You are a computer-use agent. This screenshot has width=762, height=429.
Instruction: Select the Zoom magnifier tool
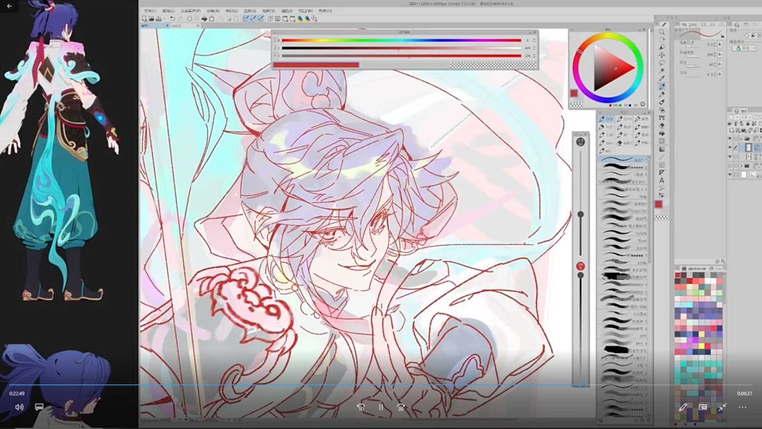pyautogui.click(x=662, y=32)
